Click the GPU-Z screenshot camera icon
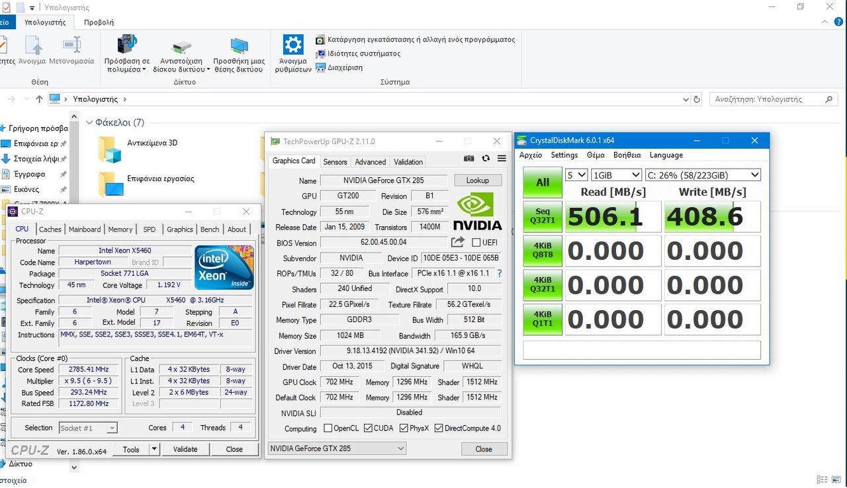847x488 pixels. (x=468, y=159)
